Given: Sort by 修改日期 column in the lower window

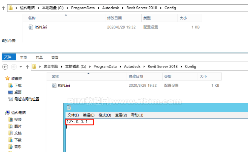Looking at the screenshot, I should point(145,77).
